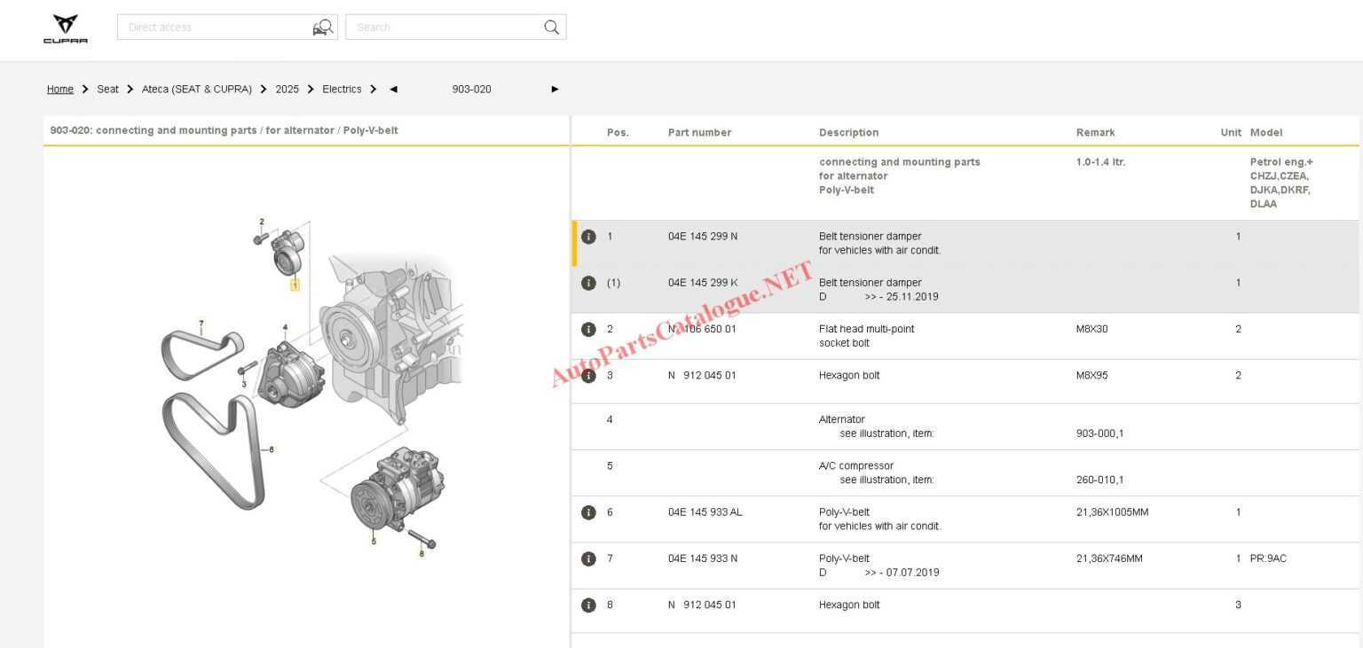Open info icon for Hexagon bolt M8X95

(588, 375)
